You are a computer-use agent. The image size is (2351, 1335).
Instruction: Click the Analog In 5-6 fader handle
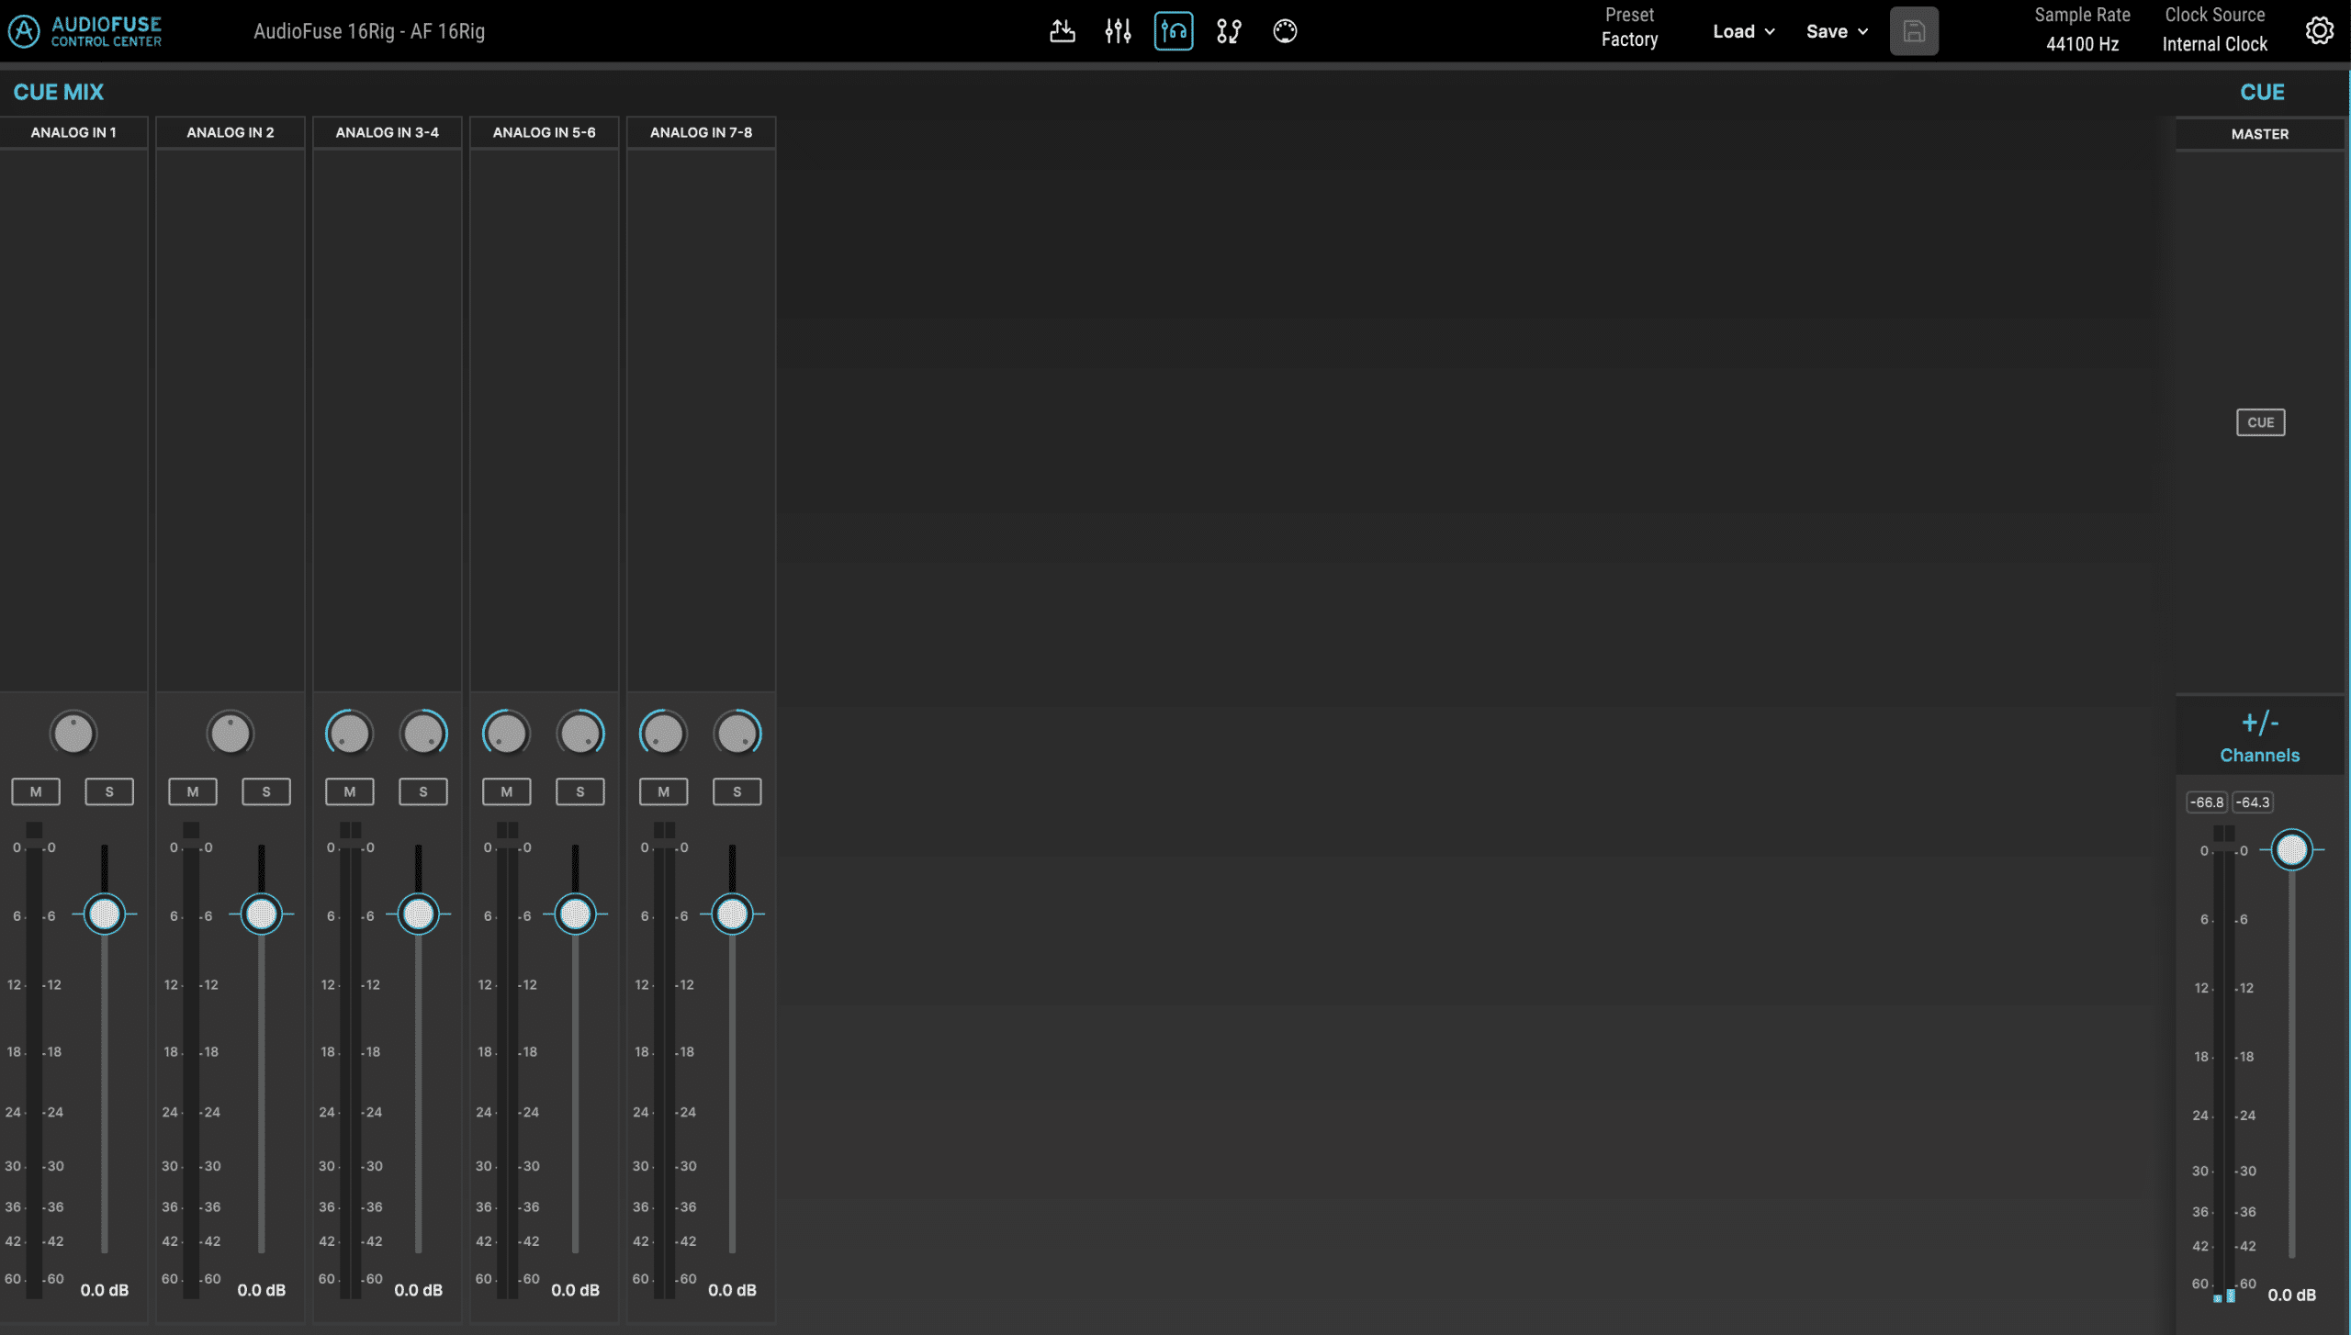click(576, 914)
